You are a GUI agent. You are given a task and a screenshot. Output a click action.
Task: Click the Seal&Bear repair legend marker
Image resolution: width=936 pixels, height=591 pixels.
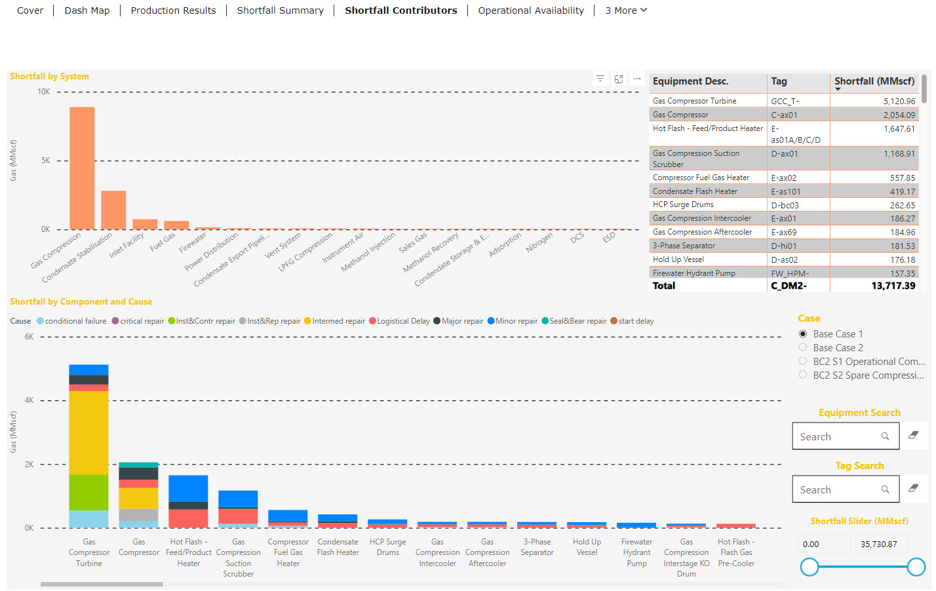pyautogui.click(x=545, y=321)
